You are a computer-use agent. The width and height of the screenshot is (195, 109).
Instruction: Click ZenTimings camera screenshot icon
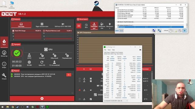(140, 50)
